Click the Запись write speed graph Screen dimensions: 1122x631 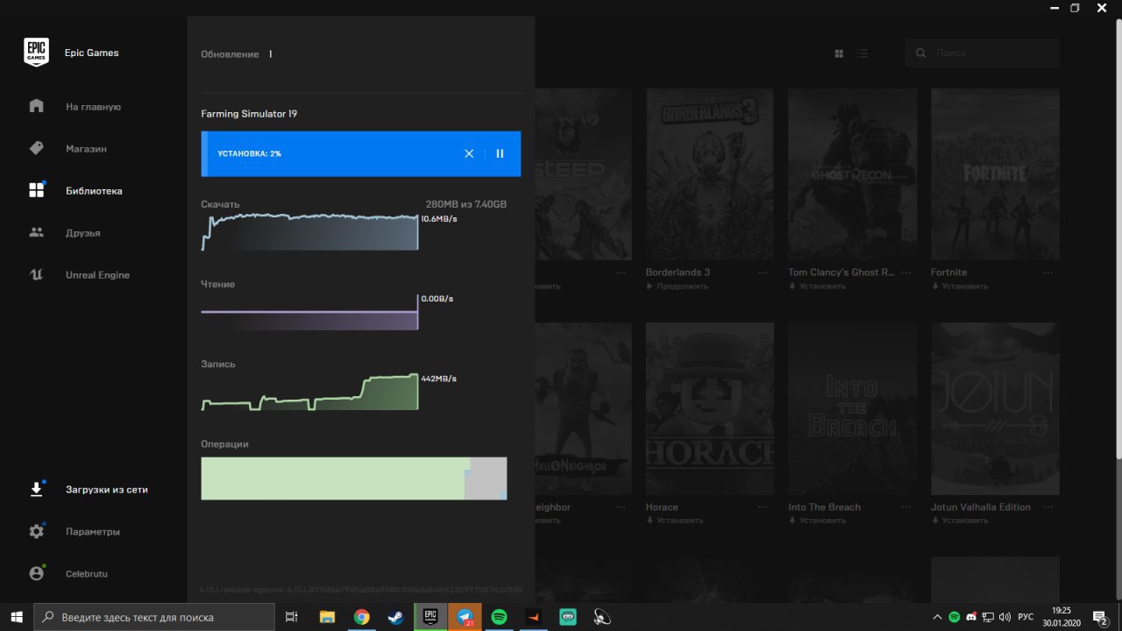point(309,392)
